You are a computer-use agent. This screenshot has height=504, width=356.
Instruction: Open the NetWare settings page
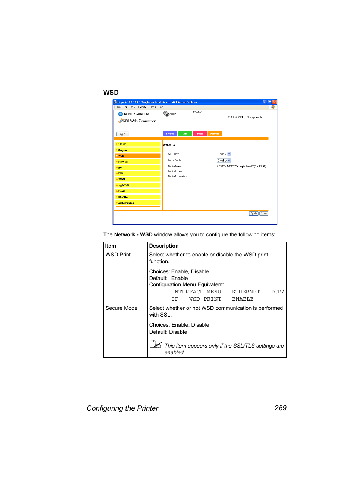click(138, 162)
